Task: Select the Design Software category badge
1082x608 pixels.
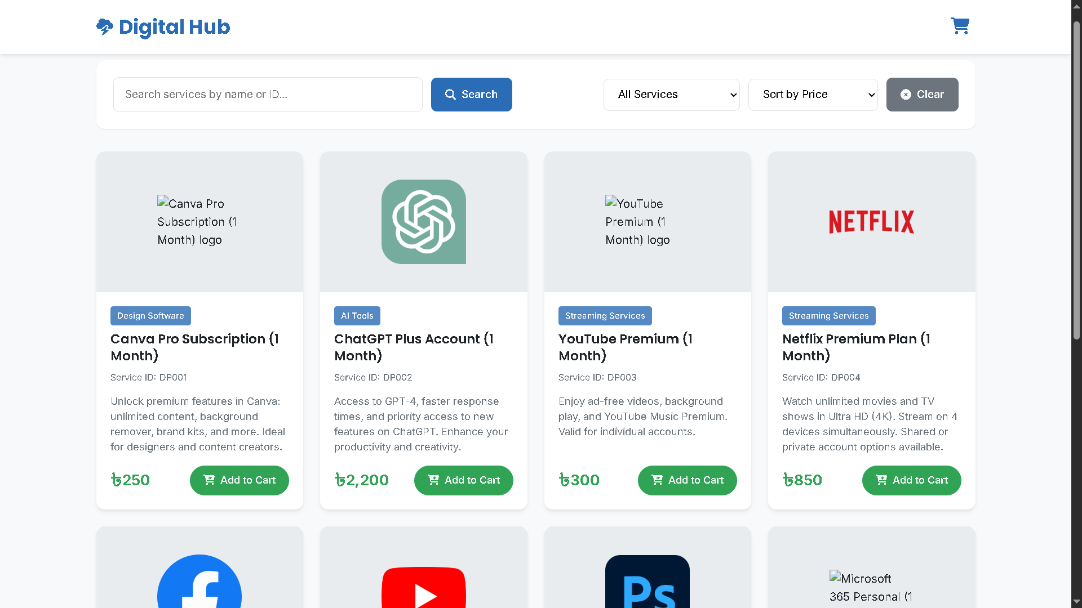Action: pos(150,316)
